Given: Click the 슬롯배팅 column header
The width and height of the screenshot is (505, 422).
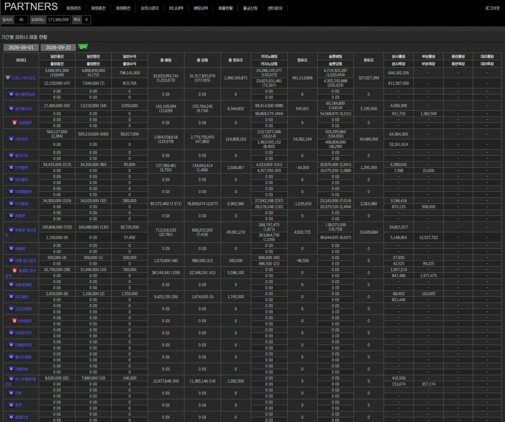Looking at the screenshot, I should pyautogui.click(x=335, y=56).
